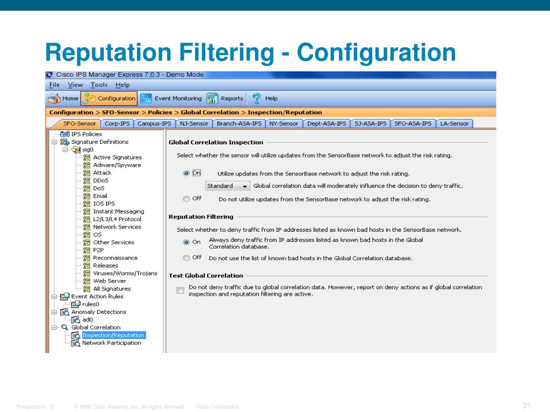This screenshot has height=412, width=550.
Task: Set Reputation Filtering to On
Action: point(186,242)
